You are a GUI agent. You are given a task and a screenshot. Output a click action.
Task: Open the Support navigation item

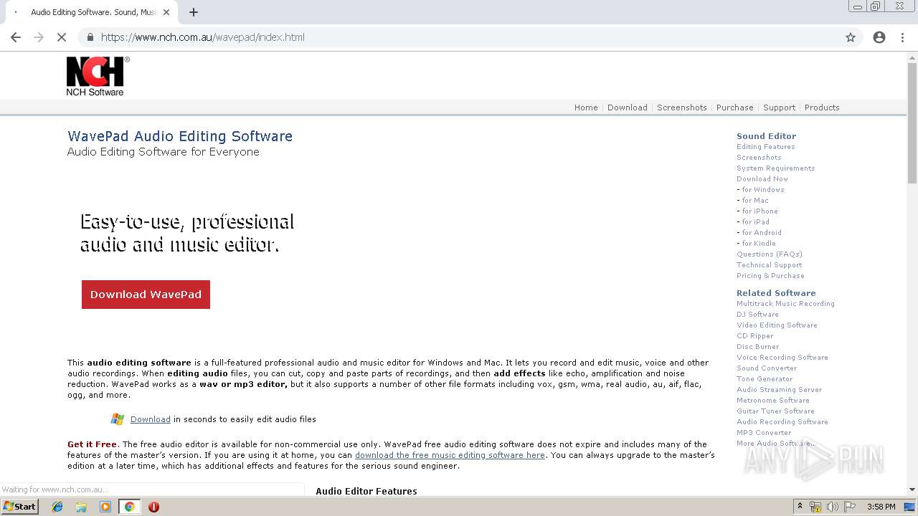coord(779,107)
